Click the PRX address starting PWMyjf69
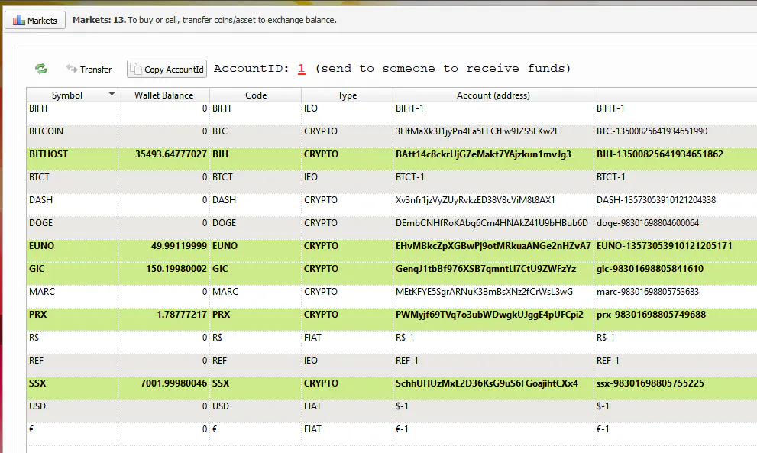Screen dimensions: 757x453 [x=489, y=315]
